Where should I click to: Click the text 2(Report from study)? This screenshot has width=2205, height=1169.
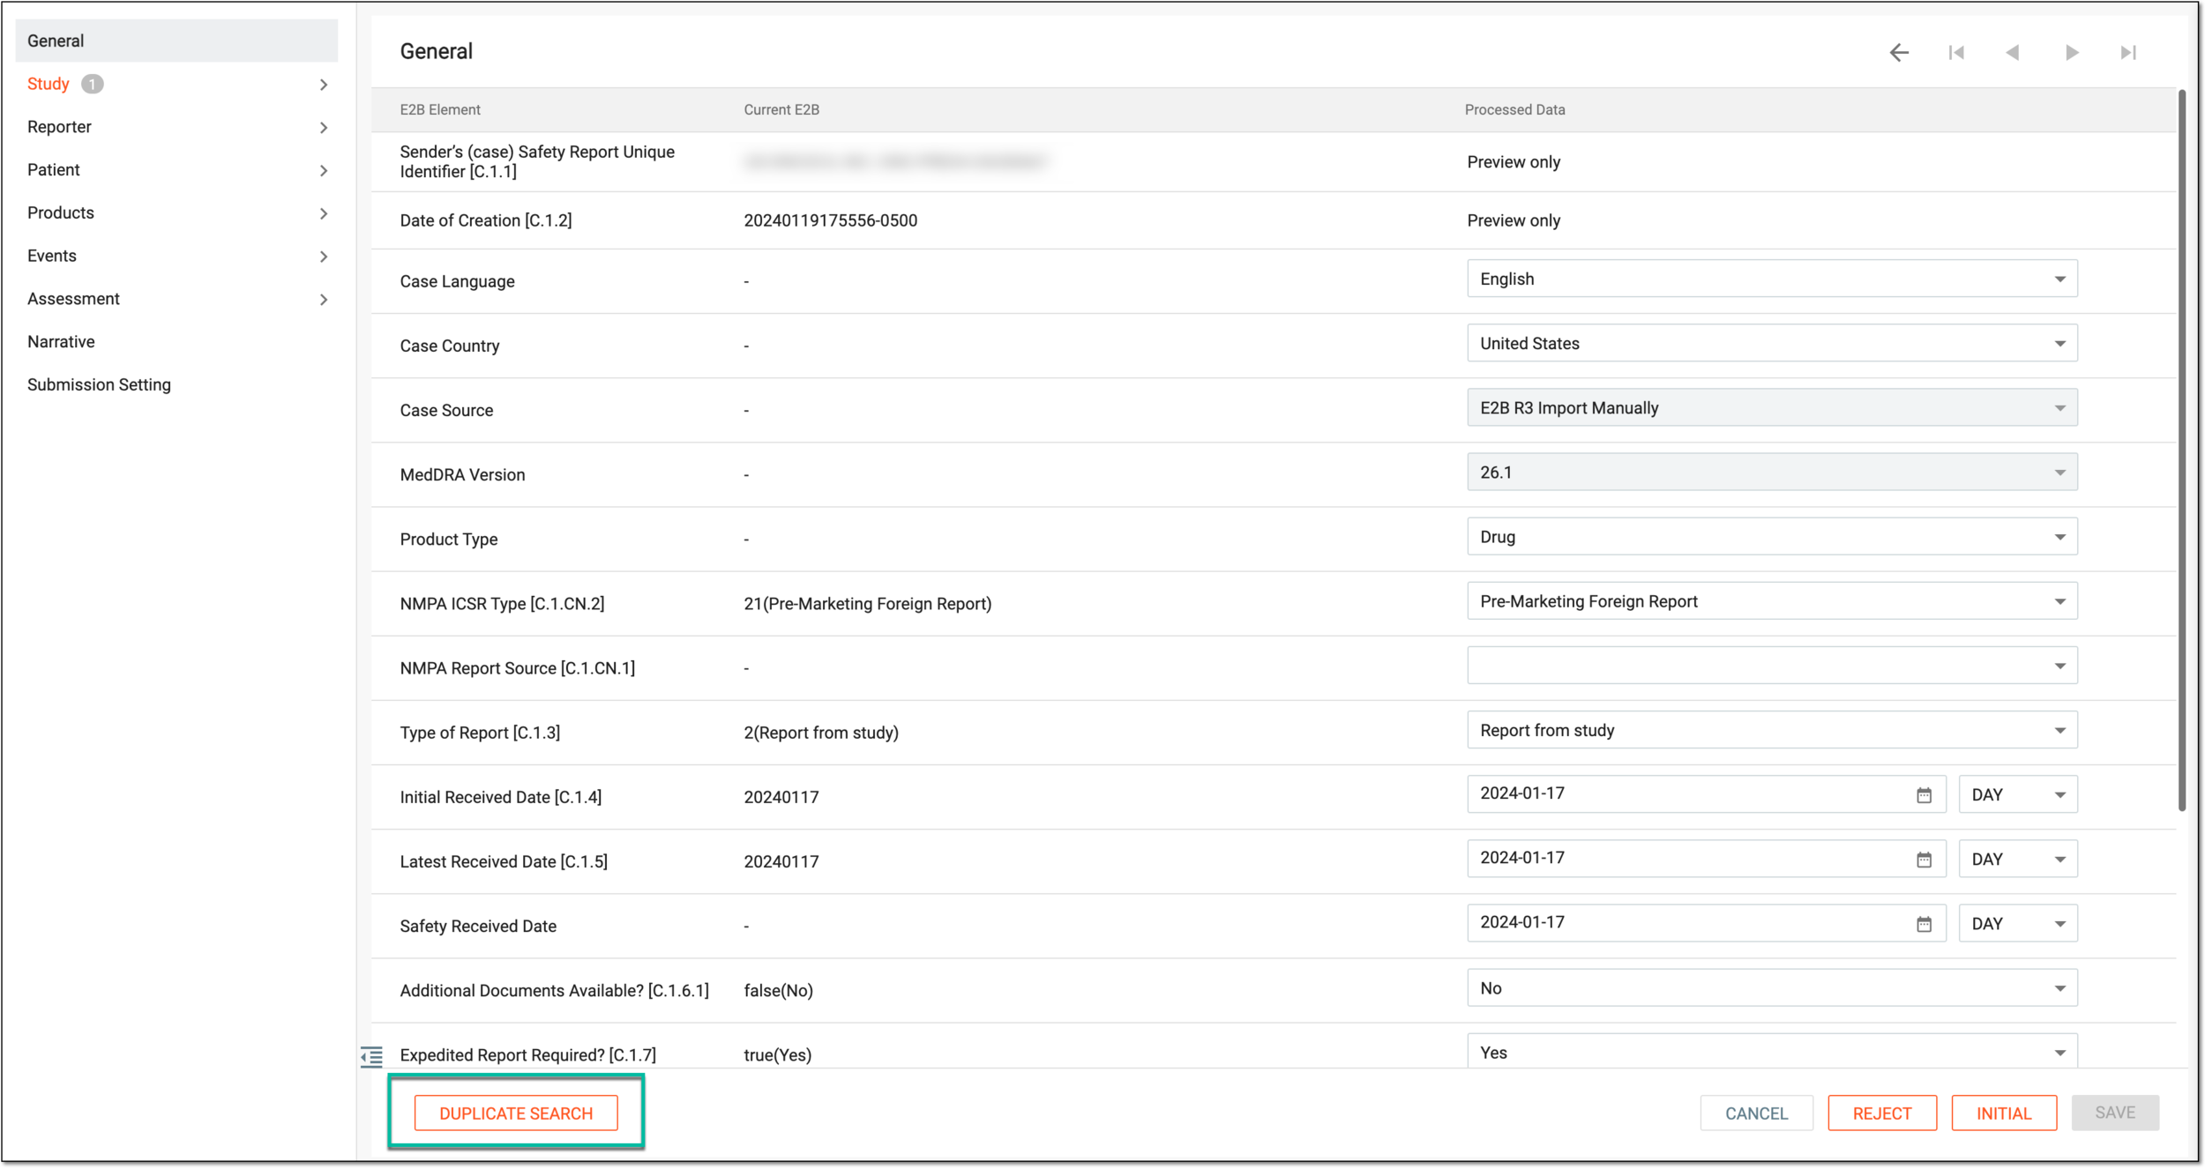(x=821, y=733)
